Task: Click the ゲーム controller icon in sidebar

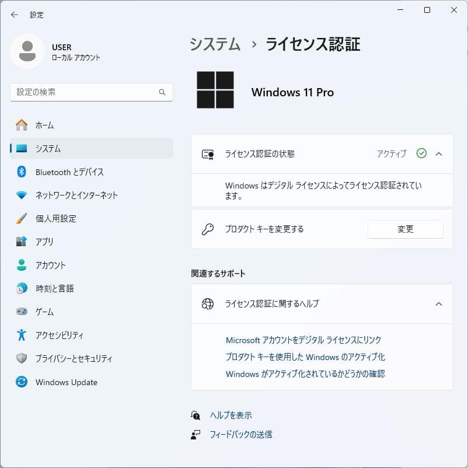Action: 22,312
